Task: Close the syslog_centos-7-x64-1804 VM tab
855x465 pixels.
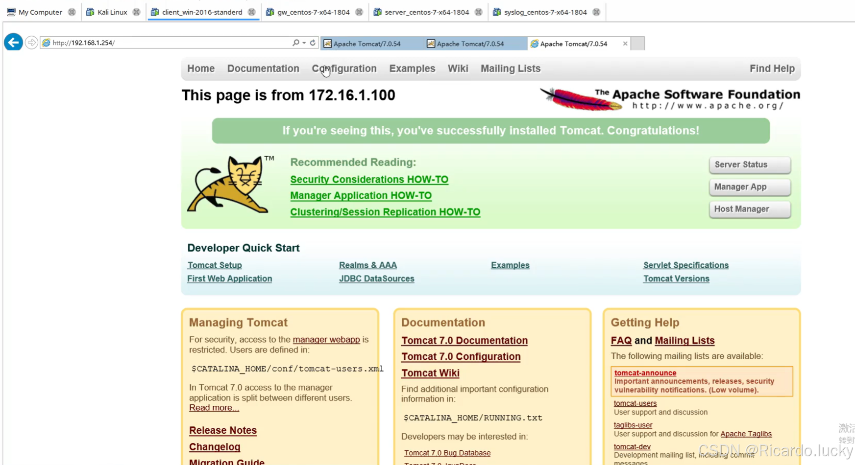Action: point(596,12)
